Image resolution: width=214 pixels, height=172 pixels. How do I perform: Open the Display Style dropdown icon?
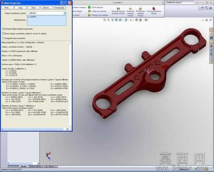[126, 20]
